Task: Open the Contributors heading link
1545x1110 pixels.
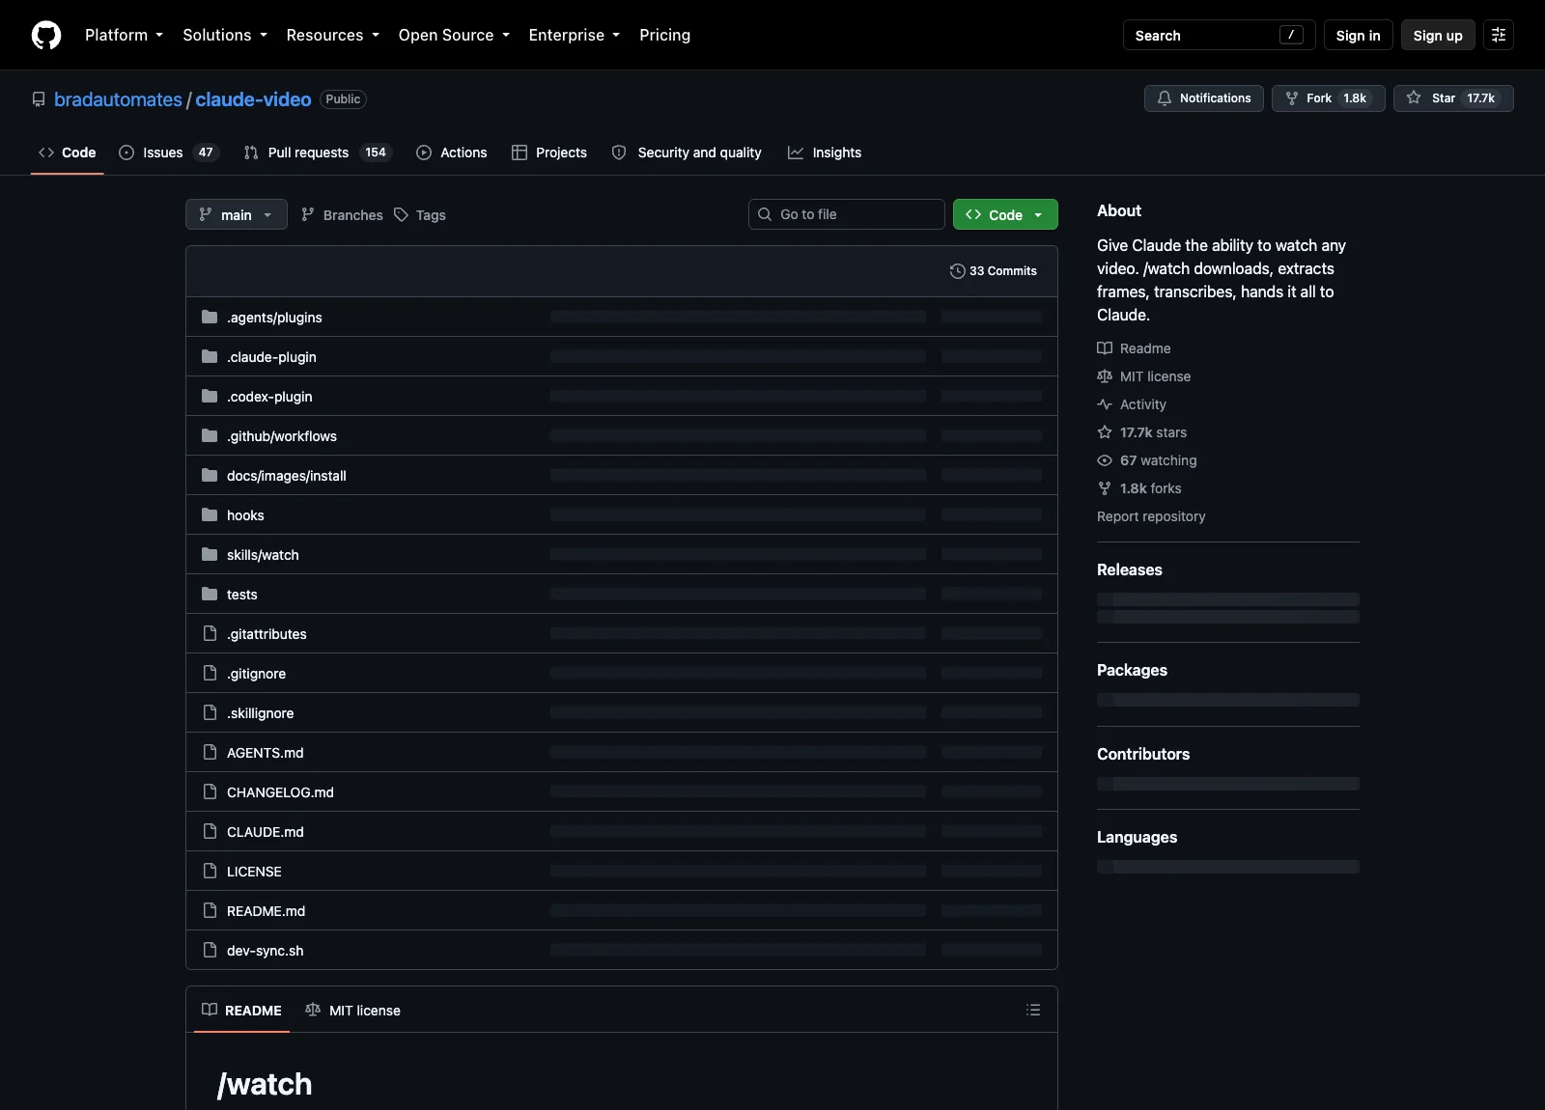Action: click(x=1143, y=754)
